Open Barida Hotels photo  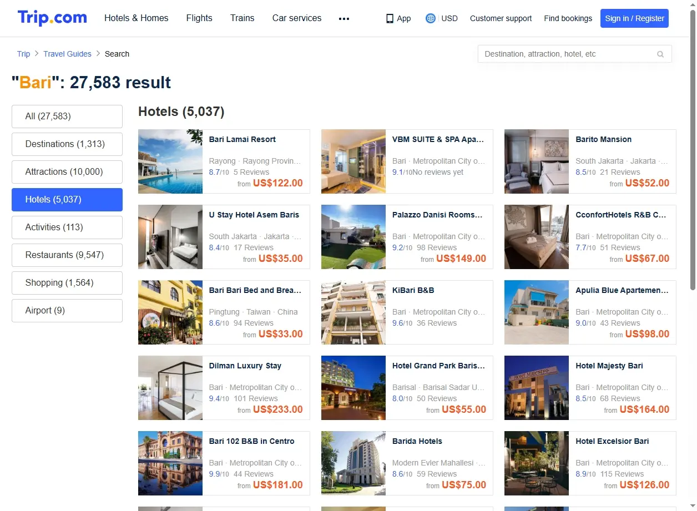tap(353, 463)
